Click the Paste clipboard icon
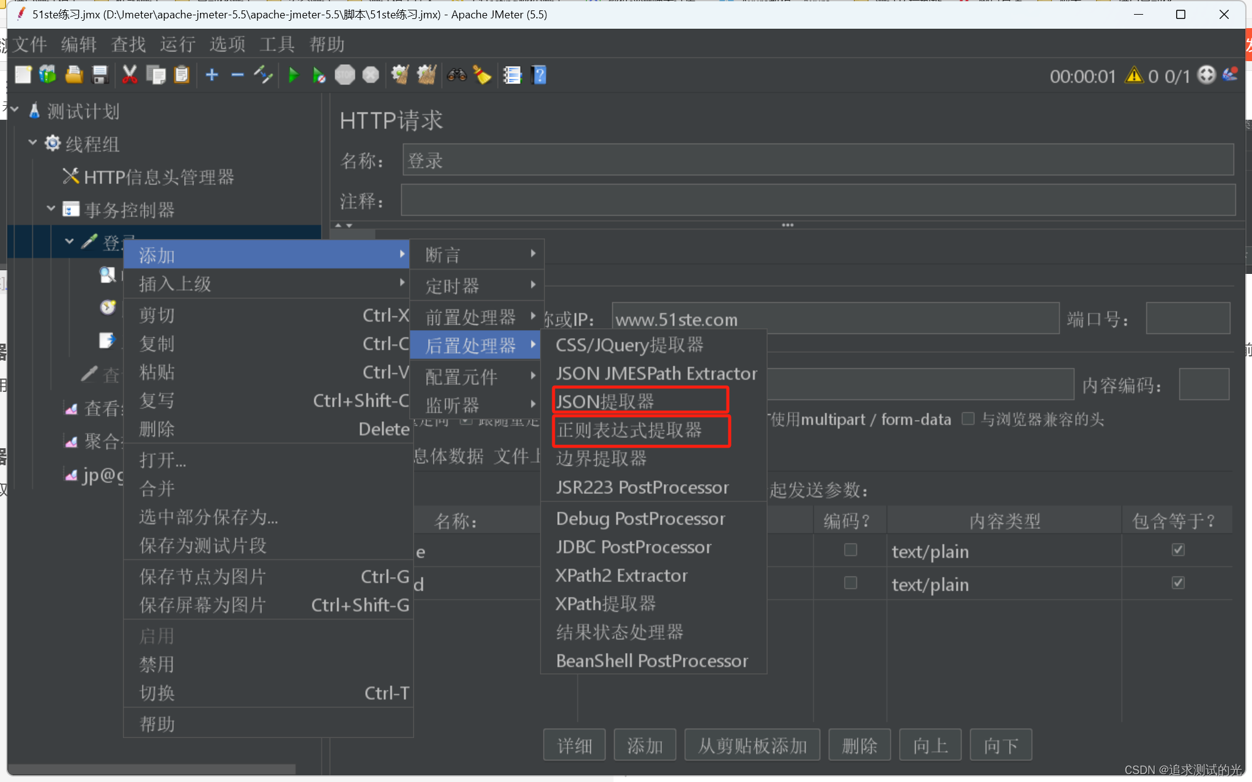The image size is (1252, 782). (182, 75)
